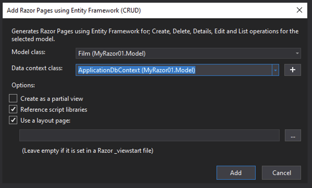Open the layout page browse (...) picker
This screenshot has width=312, height=188.
pyautogui.click(x=292, y=135)
